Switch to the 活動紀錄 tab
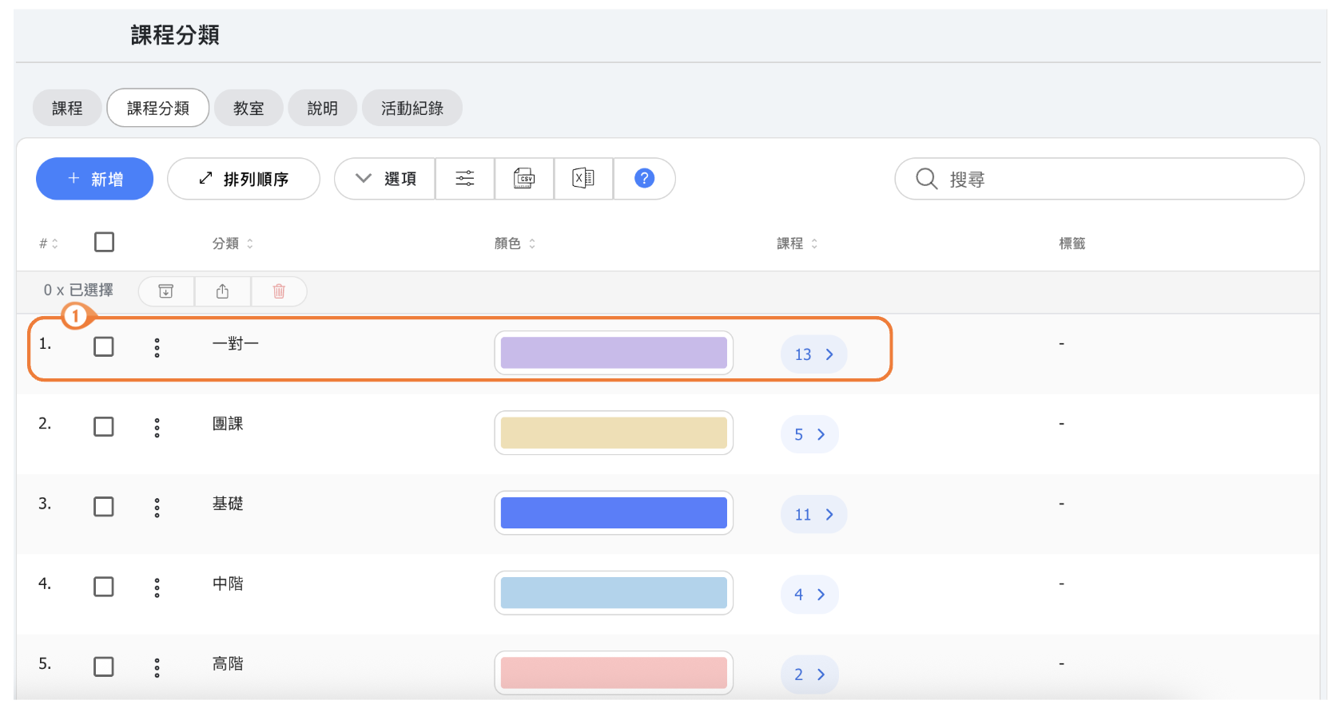 (412, 108)
